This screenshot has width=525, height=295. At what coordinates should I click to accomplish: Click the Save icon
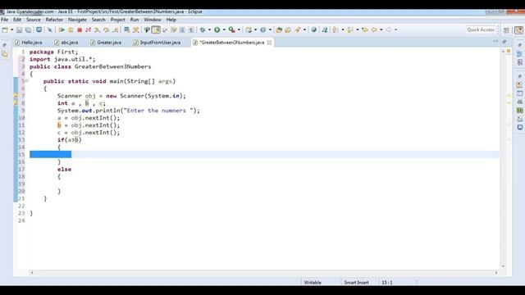pyautogui.click(x=20, y=29)
